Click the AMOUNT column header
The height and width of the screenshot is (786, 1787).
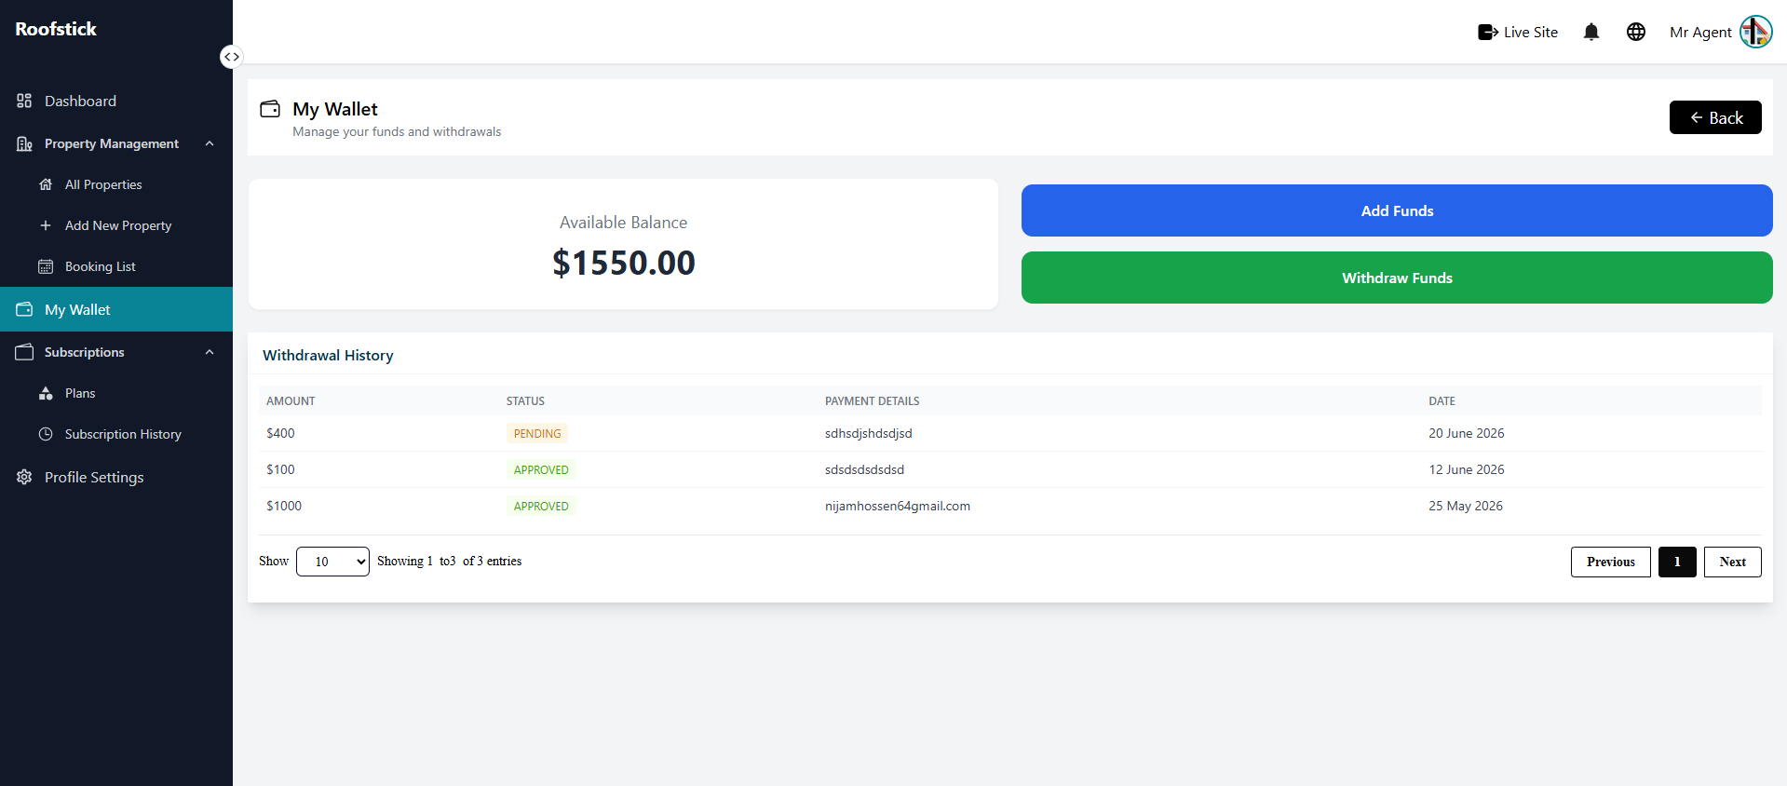(x=291, y=401)
